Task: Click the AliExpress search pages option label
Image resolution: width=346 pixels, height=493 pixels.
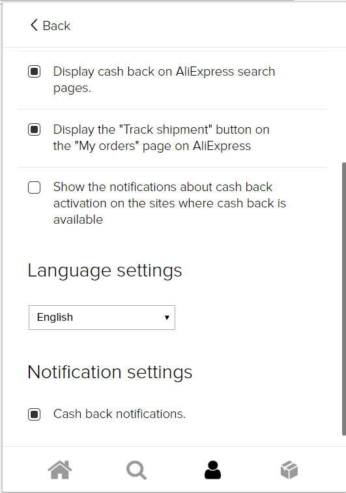Action: (164, 80)
